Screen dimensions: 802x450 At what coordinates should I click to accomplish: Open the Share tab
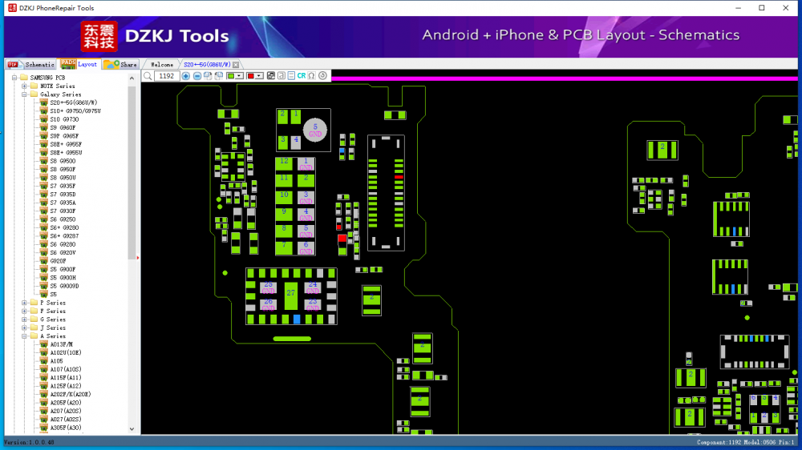(x=121, y=64)
